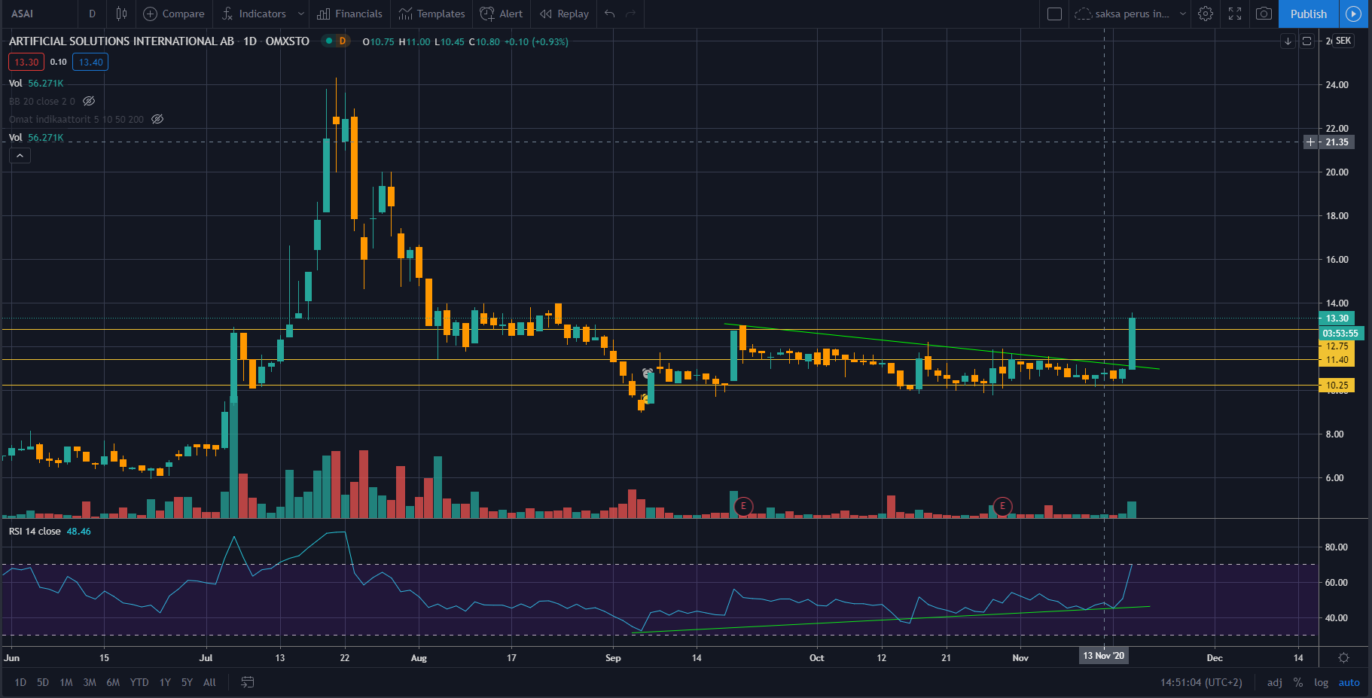Toggle auto scale on price axis
This screenshot has width=1372, height=698.
(x=1349, y=682)
